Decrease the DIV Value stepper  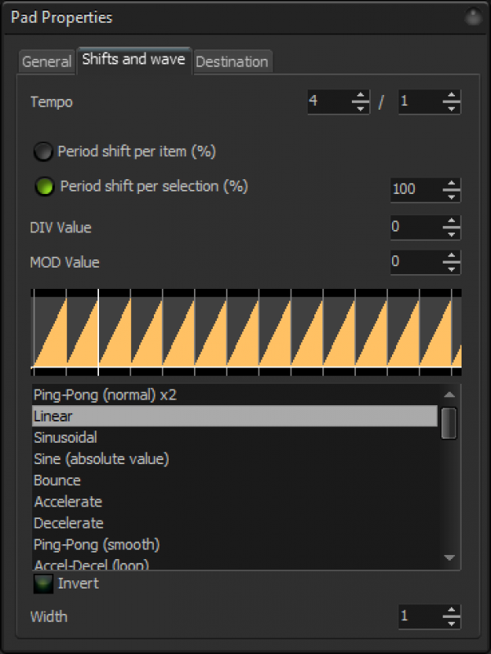click(x=452, y=234)
